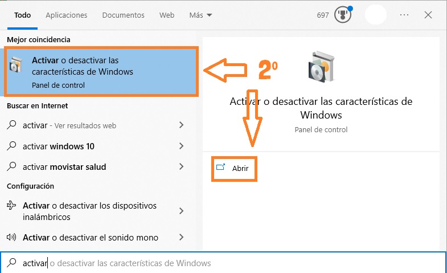Image resolution: width=447 pixels, height=273 pixels.
Task: Click 'Panel de control' under preview title
Action: pos(321,130)
